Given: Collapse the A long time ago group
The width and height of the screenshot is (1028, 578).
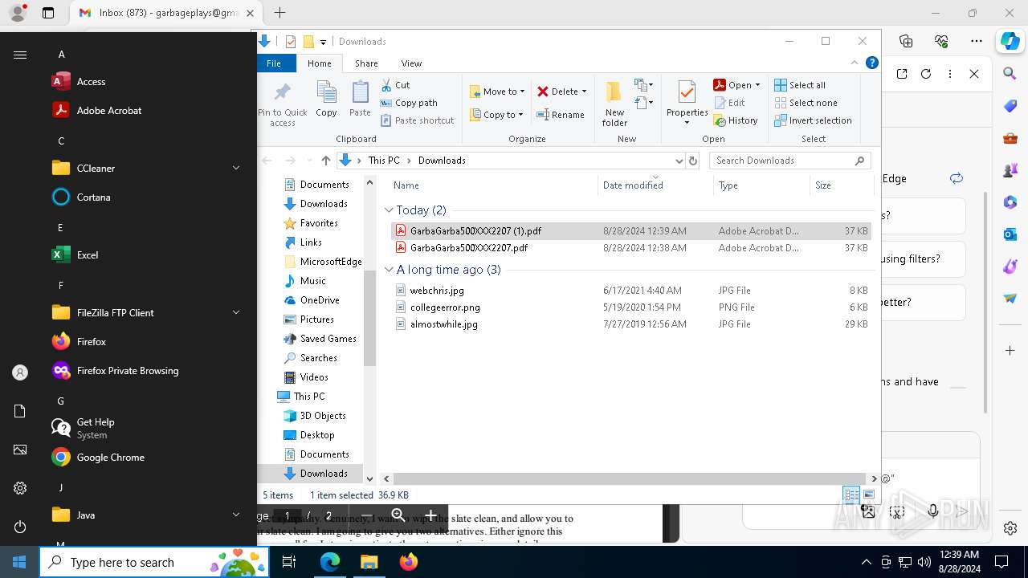Looking at the screenshot, I should tap(390, 270).
